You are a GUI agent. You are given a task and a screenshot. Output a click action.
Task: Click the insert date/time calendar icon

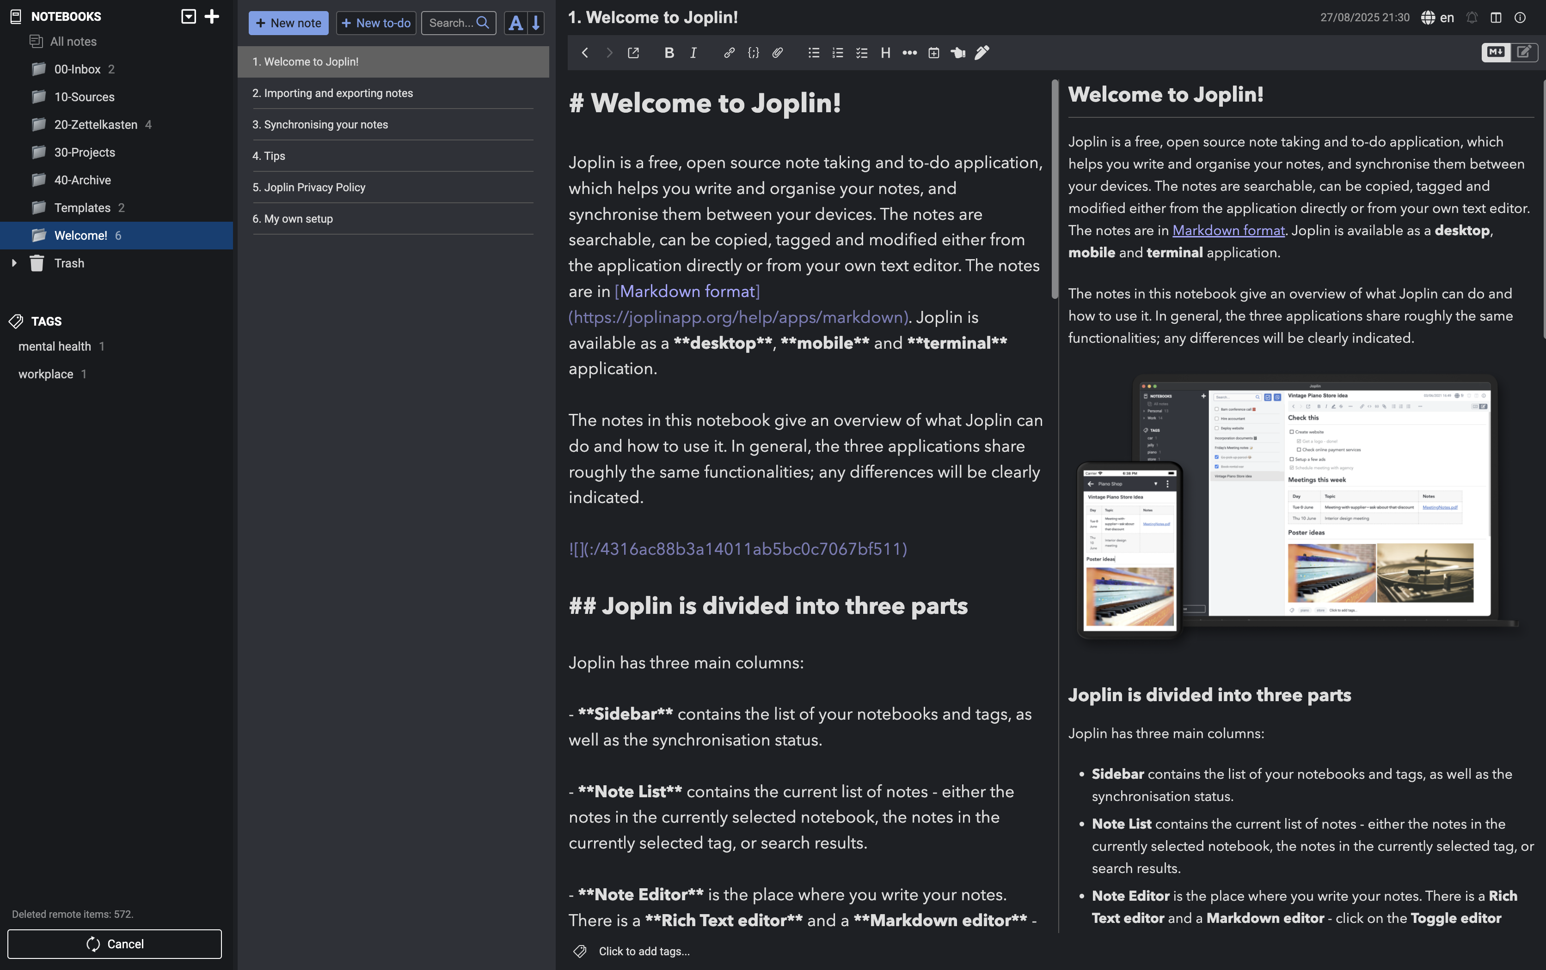933,53
